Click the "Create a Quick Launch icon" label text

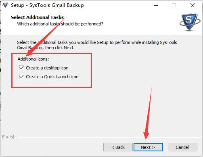(52, 77)
